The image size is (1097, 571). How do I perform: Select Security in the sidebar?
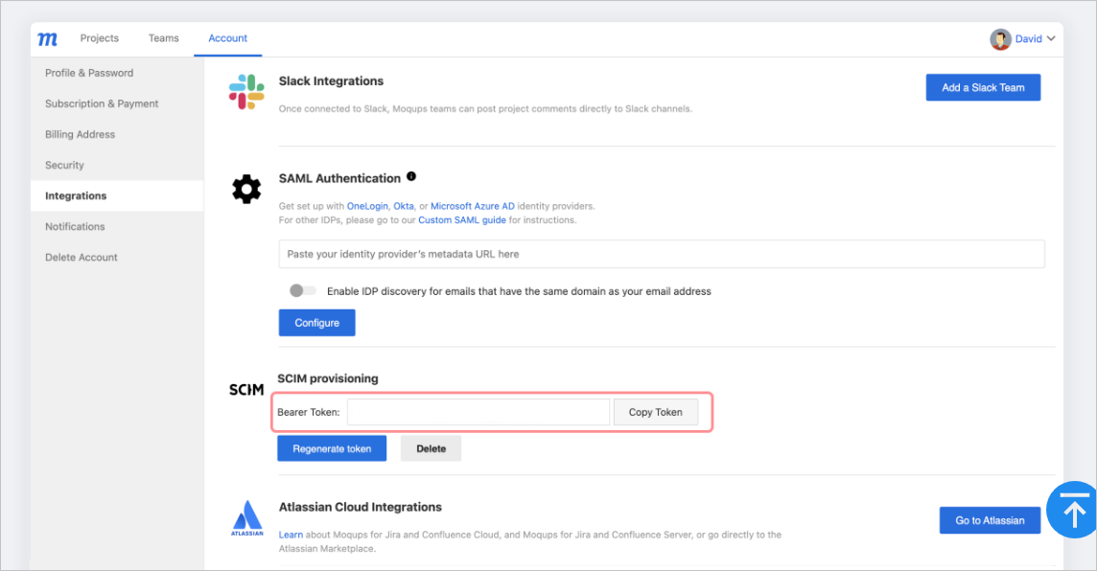pos(64,165)
